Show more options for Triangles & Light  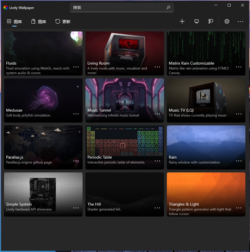click(239, 208)
